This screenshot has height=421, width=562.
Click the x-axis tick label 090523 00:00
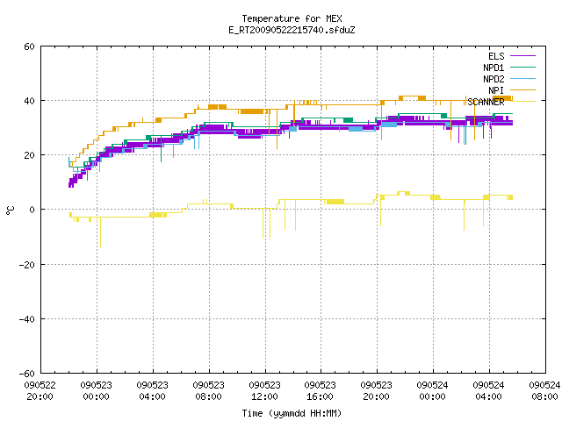96,391
